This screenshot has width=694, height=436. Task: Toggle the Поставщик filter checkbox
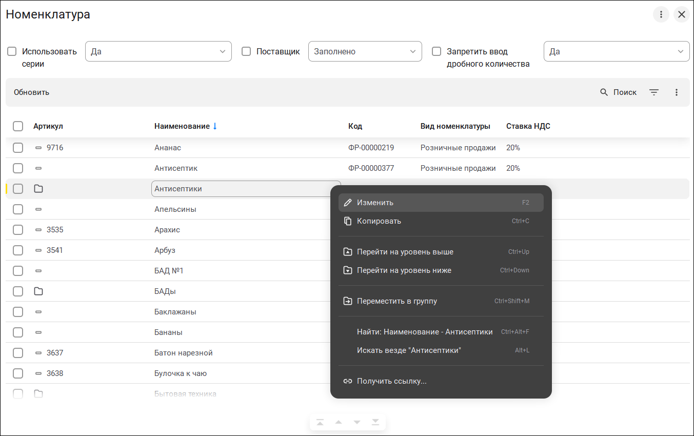(246, 51)
